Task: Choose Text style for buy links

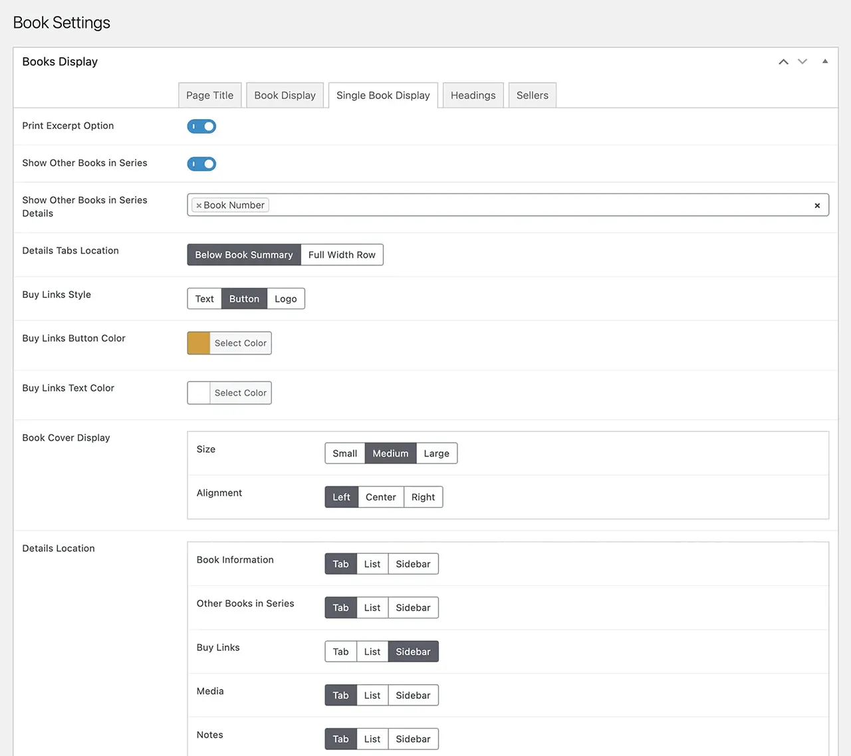Action: pyautogui.click(x=204, y=299)
